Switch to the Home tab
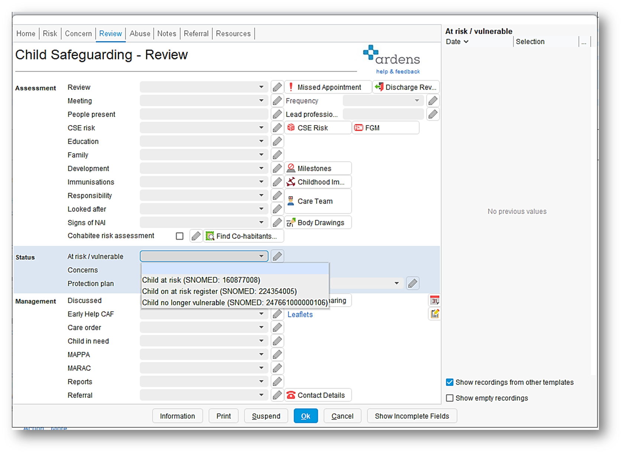 [26, 33]
